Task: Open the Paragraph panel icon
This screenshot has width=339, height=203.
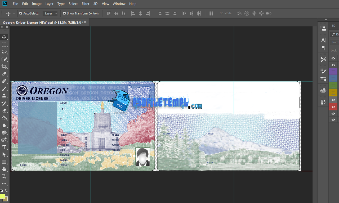Action: pos(323,48)
